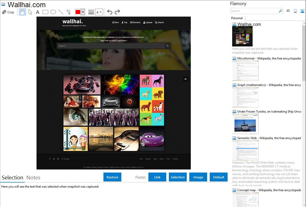Pick the freehand scribble tool
Viewport: 306px width, 207px height.
pos(68,12)
